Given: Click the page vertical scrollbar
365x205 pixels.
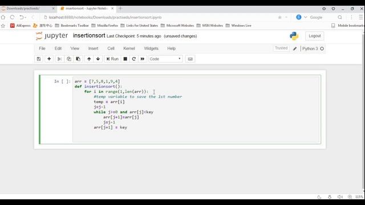Looking at the screenshot, I should click(363, 112).
